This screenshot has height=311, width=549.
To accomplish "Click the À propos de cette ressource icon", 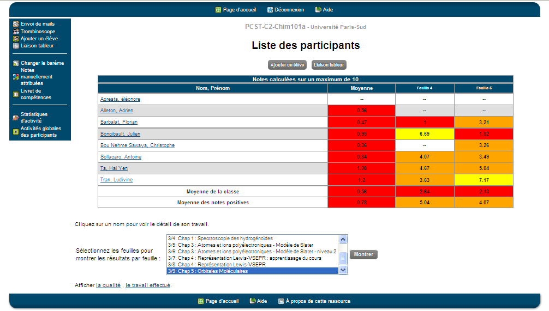I will point(281,301).
